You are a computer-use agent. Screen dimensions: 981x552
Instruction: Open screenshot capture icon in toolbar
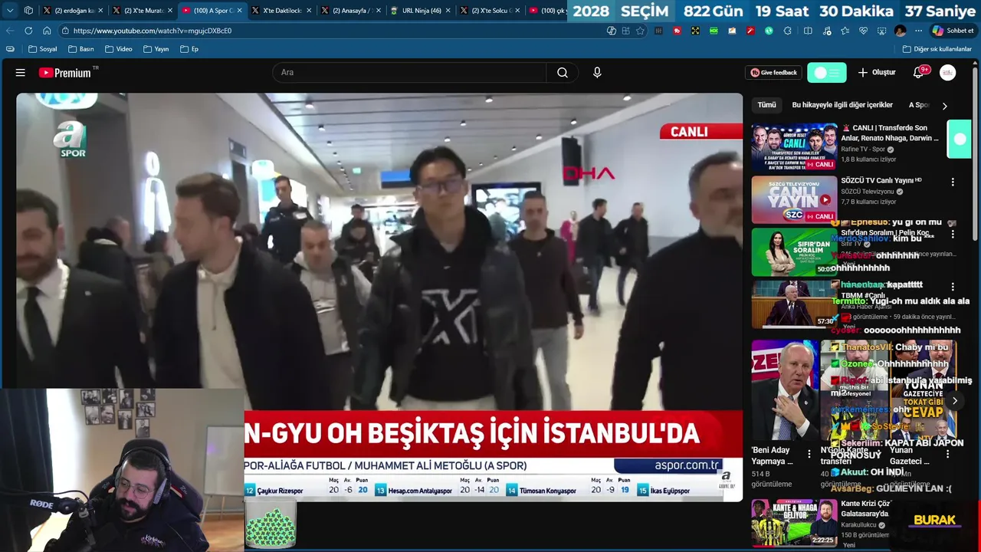881,31
